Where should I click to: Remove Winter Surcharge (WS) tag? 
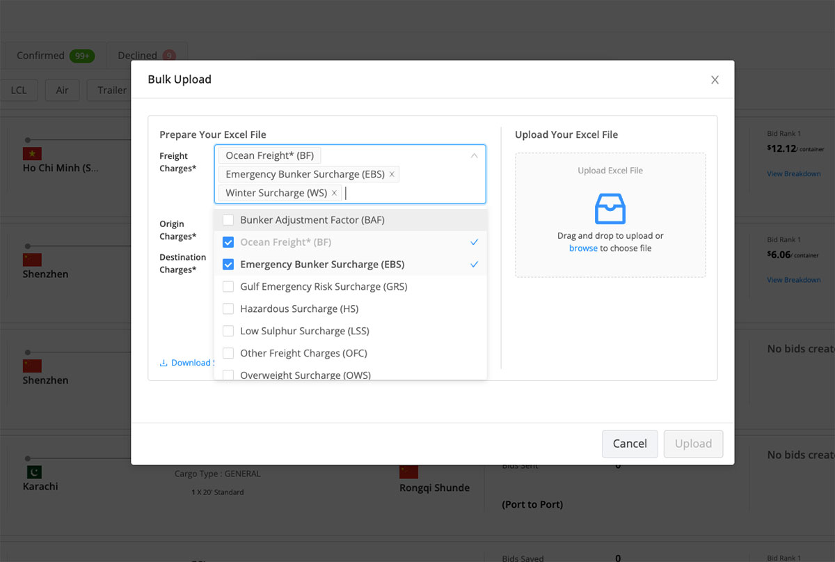coord(334,193)
